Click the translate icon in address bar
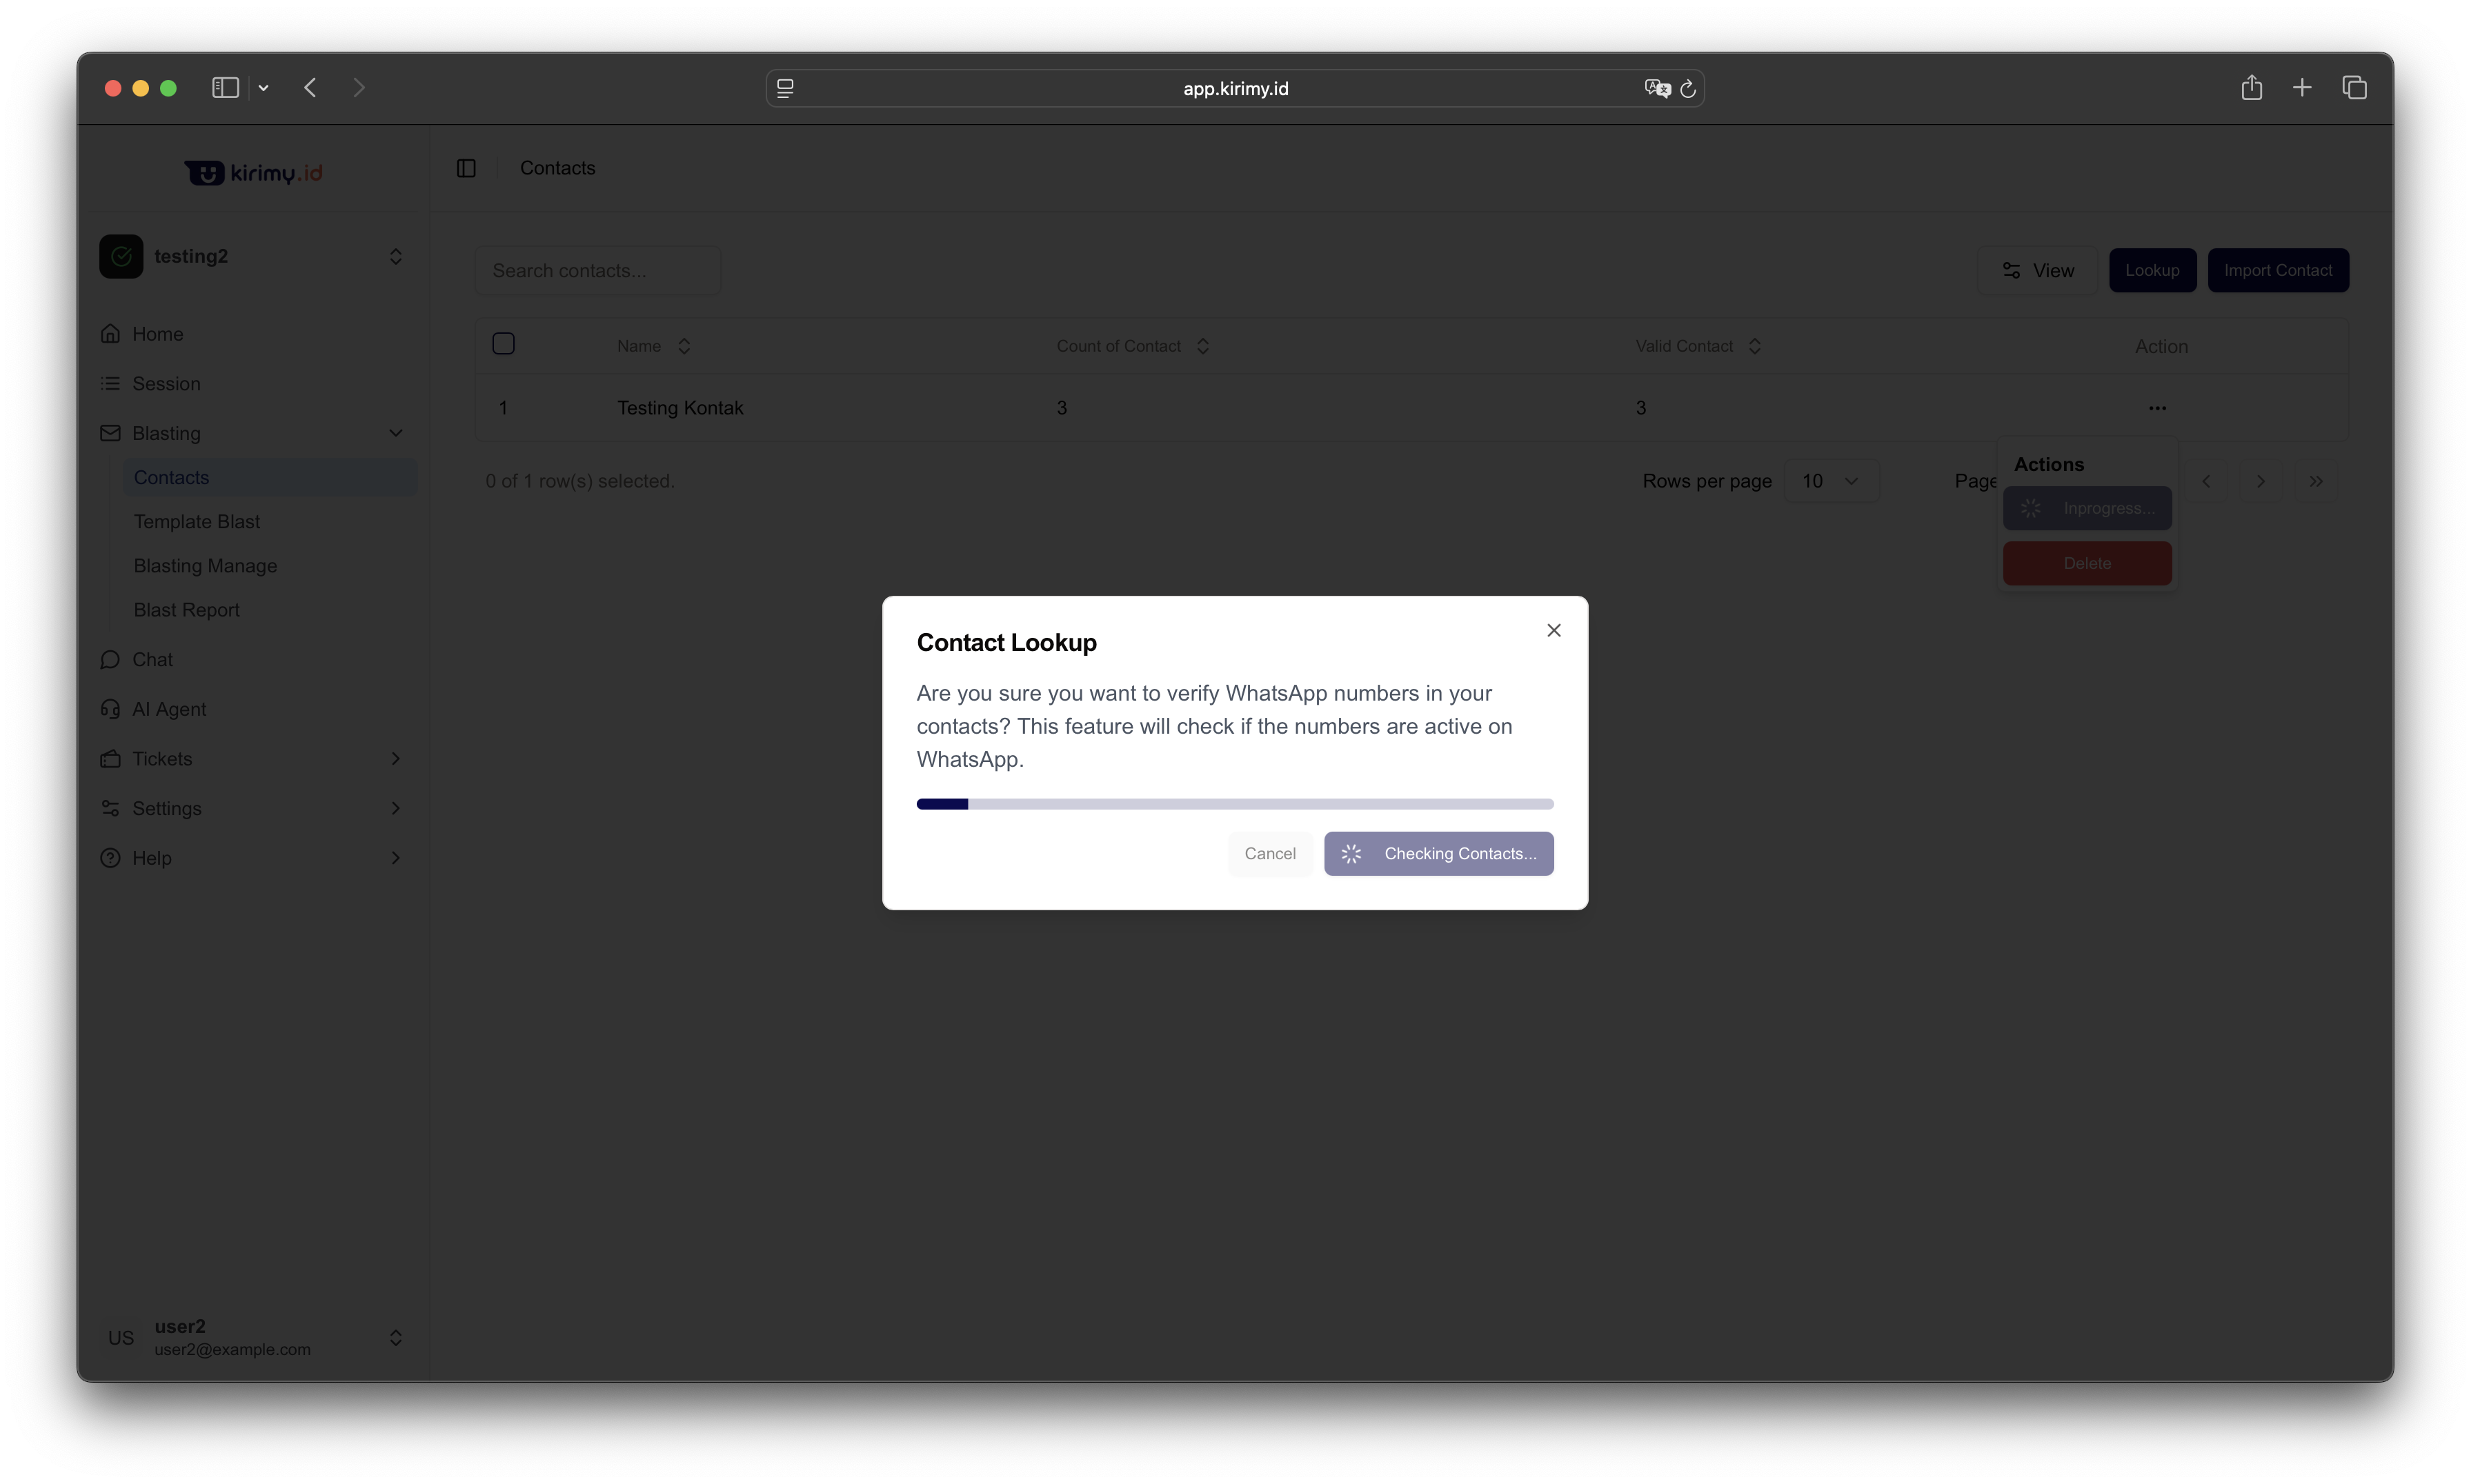Viewport: 2471px width, 1484px height. click(x=1656, y=89)
